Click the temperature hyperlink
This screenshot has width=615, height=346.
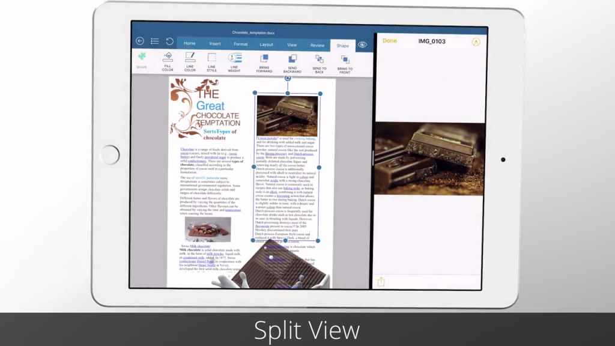233,210
